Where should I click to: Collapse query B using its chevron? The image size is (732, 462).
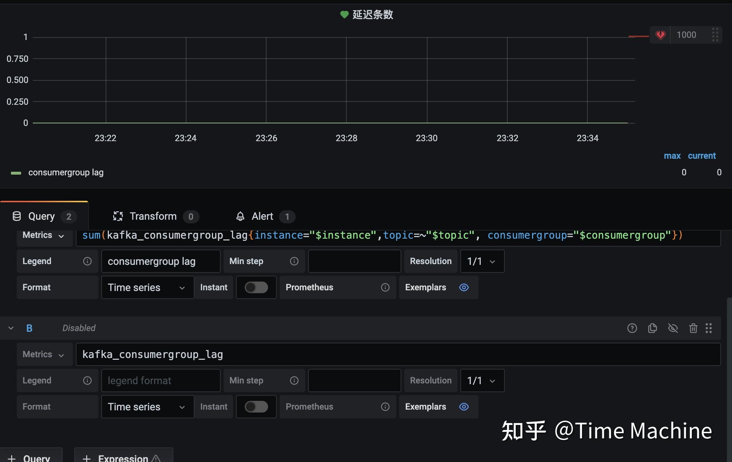tap(11, 328)
